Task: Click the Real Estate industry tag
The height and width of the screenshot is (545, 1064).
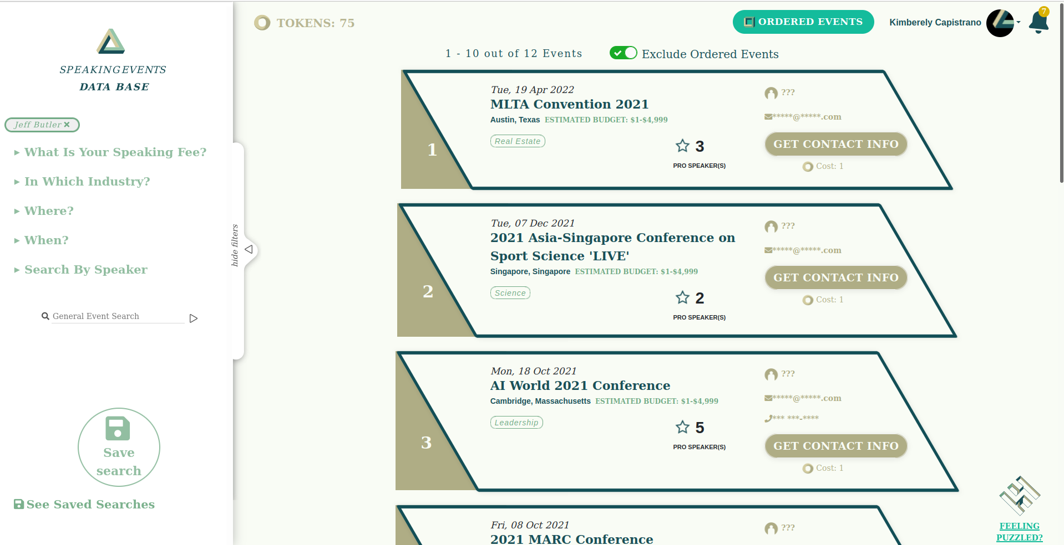Action: [x=518, y=141]
